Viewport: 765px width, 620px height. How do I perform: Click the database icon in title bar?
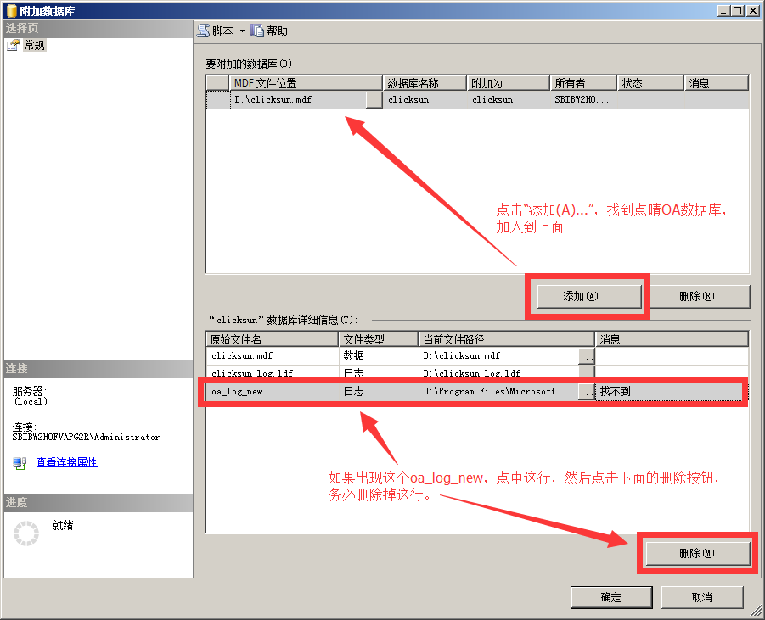(x=10, y=9)
